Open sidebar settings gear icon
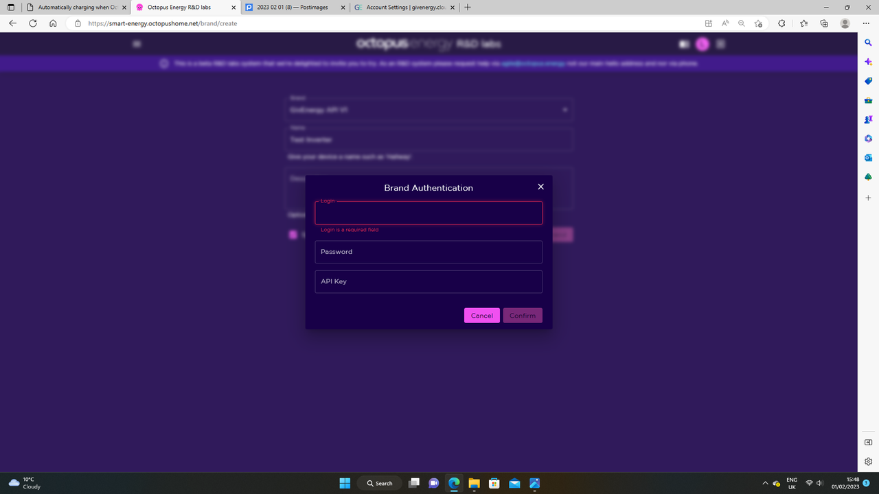This screenshot has height=494, width=879. (868, 461)
